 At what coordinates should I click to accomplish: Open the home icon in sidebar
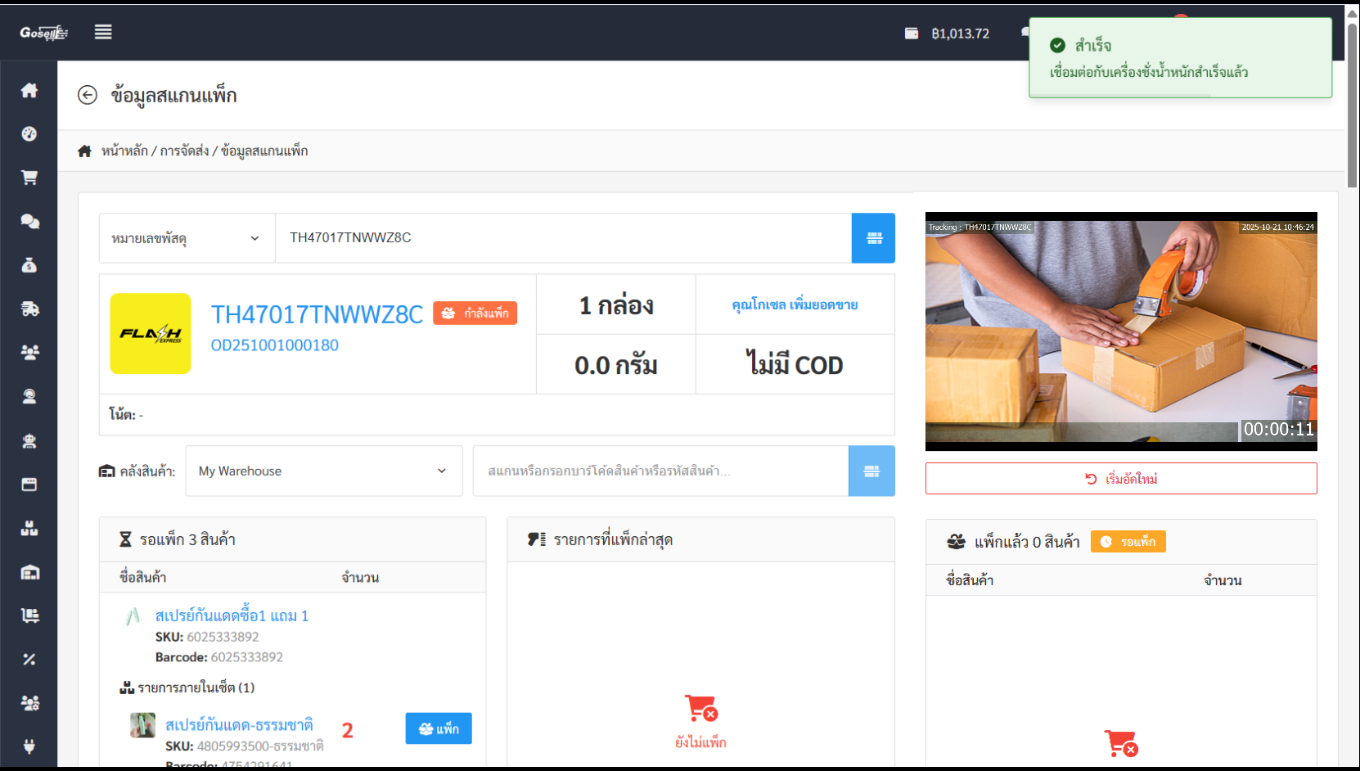(x=29, y=90)
